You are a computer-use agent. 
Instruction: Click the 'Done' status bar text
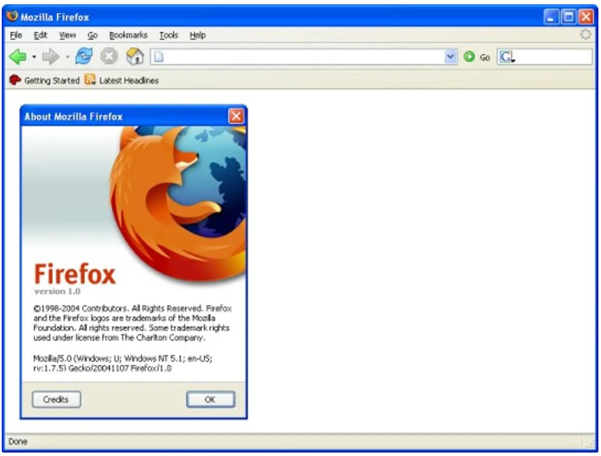coord(17,441)
